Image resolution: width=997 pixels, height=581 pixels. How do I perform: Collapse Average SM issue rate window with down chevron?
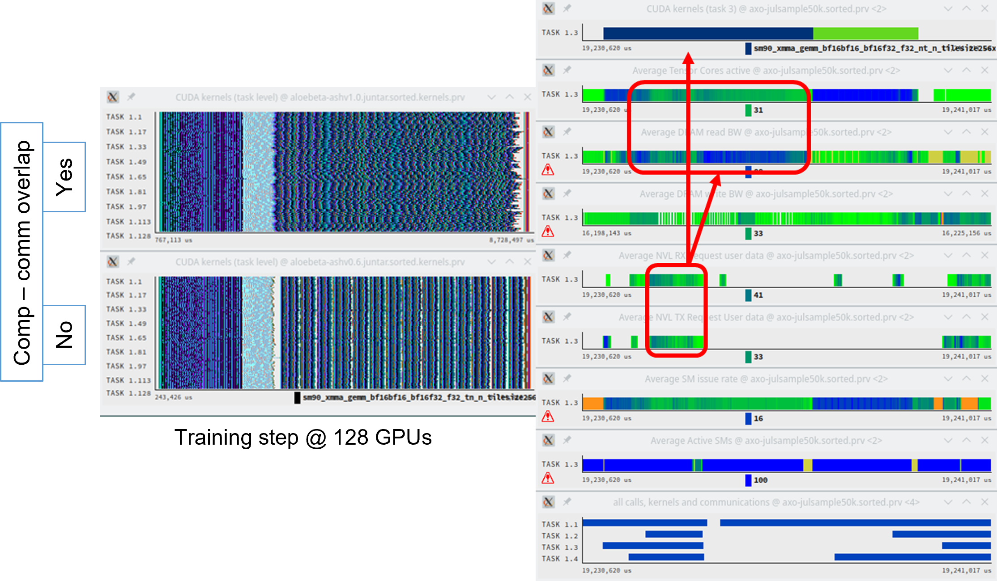click(948, 379)
